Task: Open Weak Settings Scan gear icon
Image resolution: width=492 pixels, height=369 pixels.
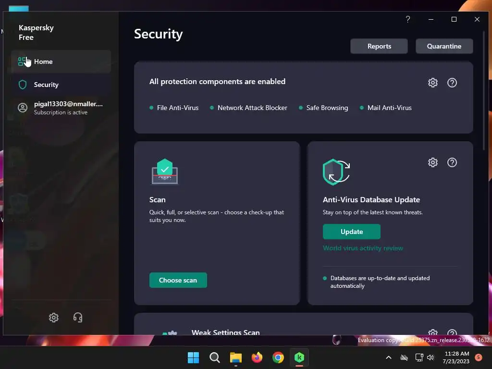Action: point(433,332)
